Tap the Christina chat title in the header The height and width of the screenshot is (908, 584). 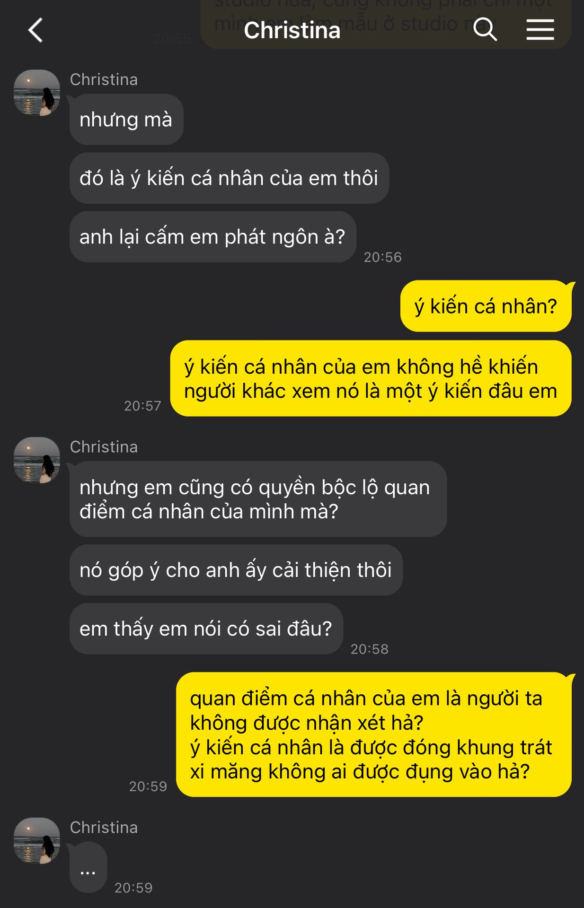292,30
